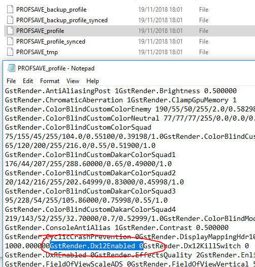Viewport: 255px width, 267px height.
Task: Click the highlighted GstRender.Dx12Enabled 0 text
Action: point(97,246)
